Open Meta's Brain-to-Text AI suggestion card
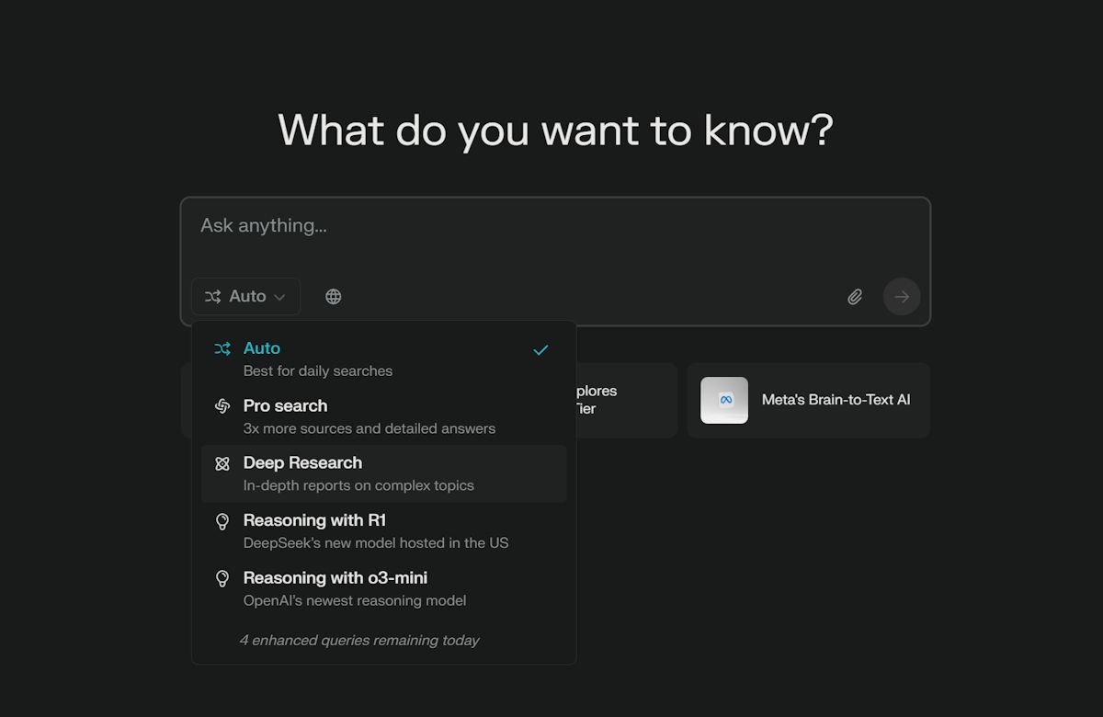Viewport: 1103px width, 717px height. [x=835, y=400]
